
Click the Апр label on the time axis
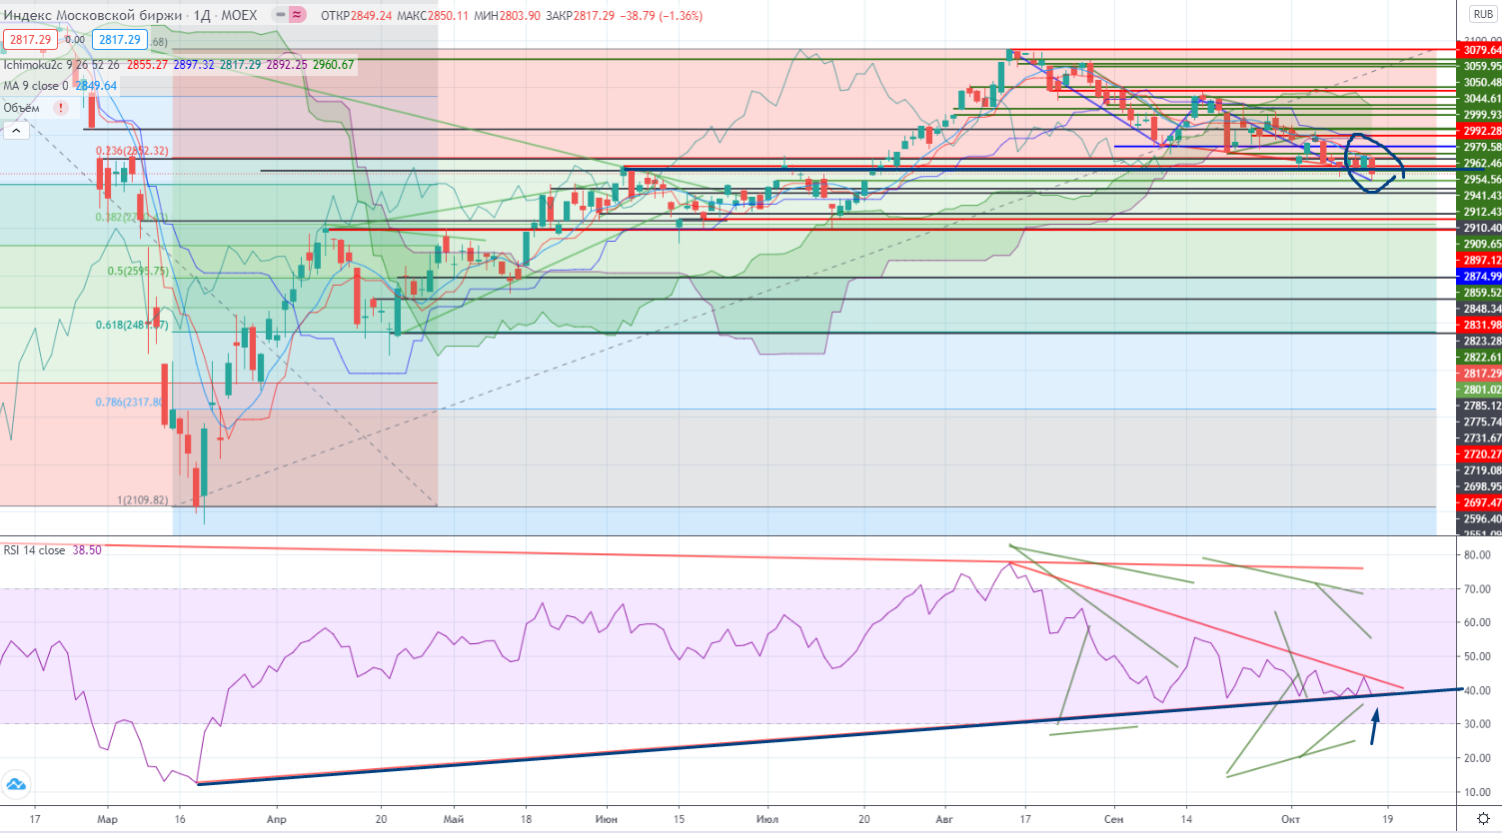point(277,820)
